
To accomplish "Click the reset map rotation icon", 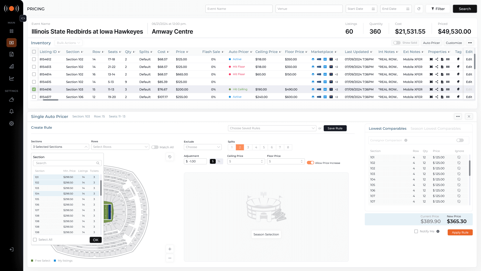I will 170,157.
